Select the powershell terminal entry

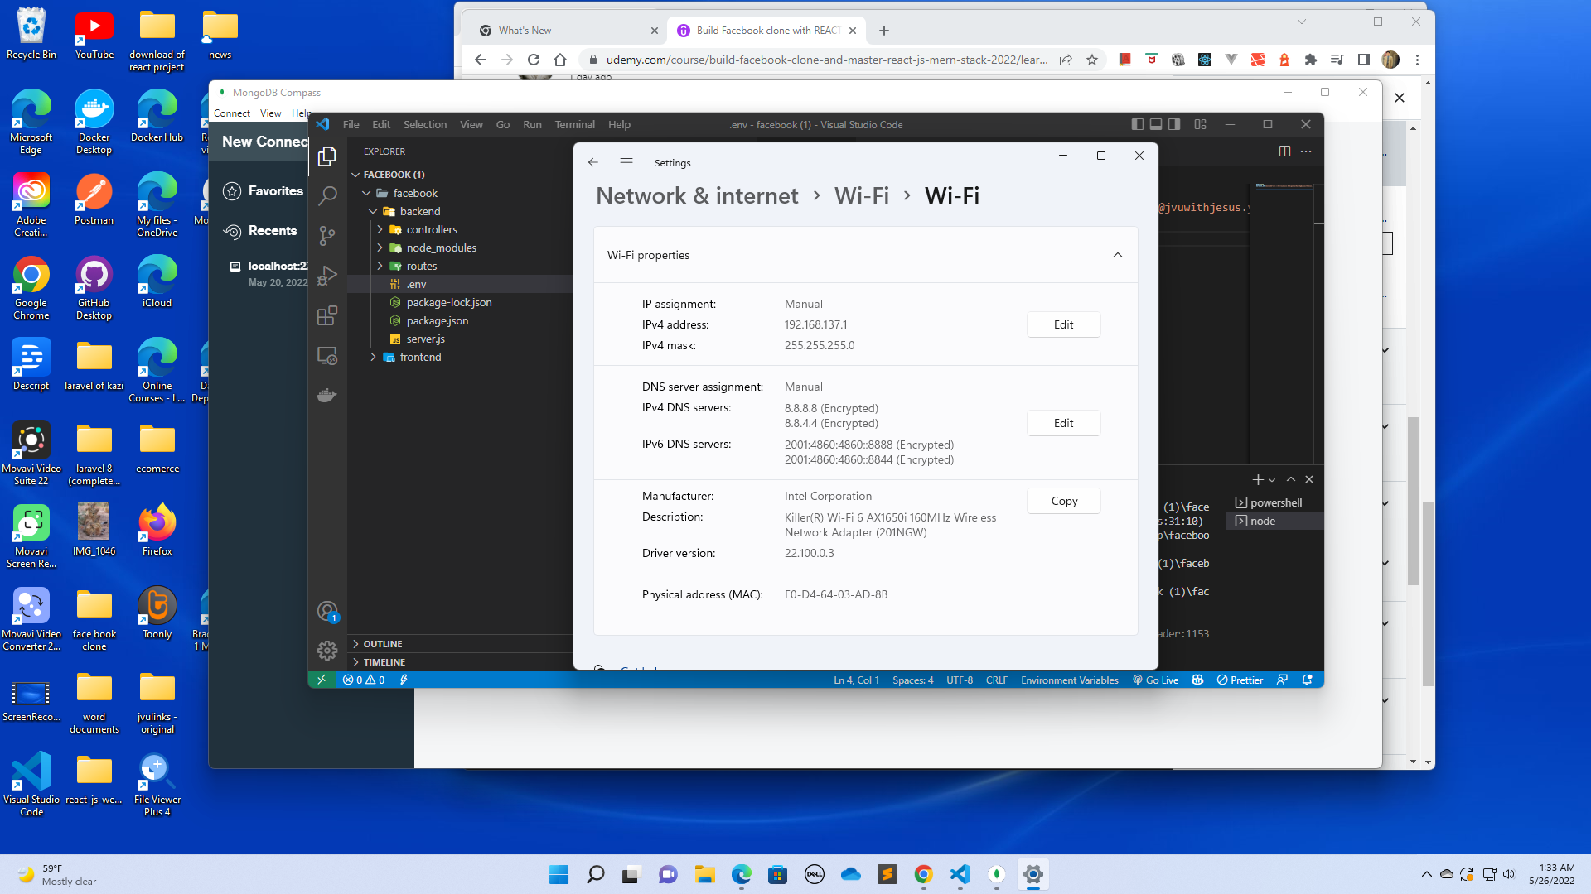click(1274, 502)
